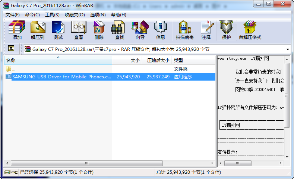Expand the address path dropdown arrow
The width and height of the screenshot is (294, 179).
click(x=288, y=49)
